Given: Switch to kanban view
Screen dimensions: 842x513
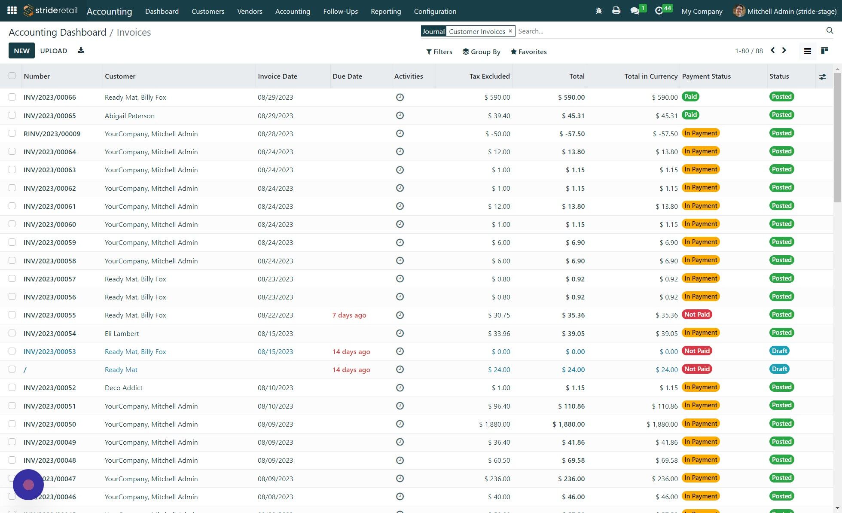Looking at the screenshot, I should point(824,50).
